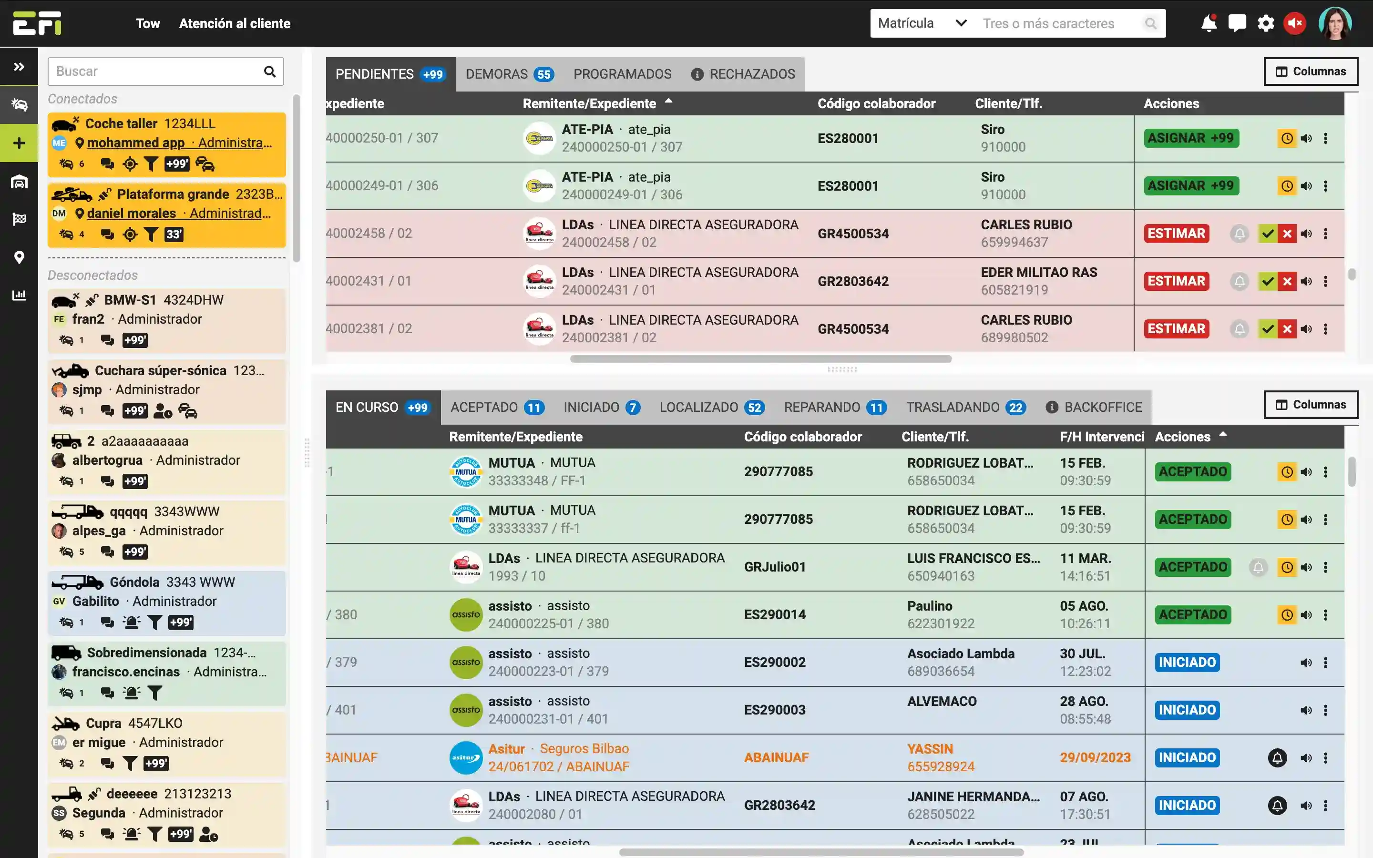The image size is (1373, 858).
Task: Open three-dot menu for assisto 240000225-01 row
Action: pyautogui.click(x=1325, y=615)
